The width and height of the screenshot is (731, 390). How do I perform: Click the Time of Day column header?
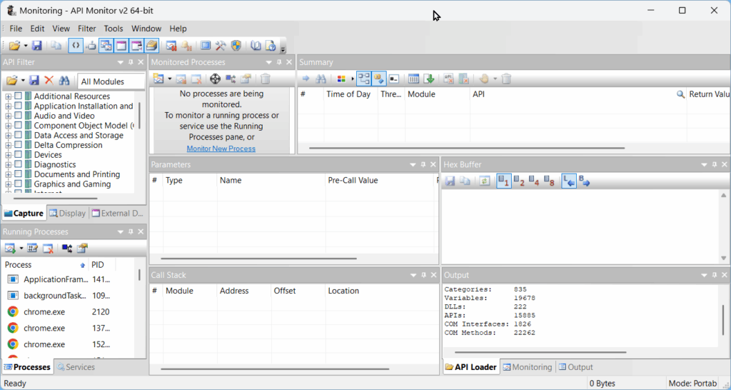tap(351, 94)
